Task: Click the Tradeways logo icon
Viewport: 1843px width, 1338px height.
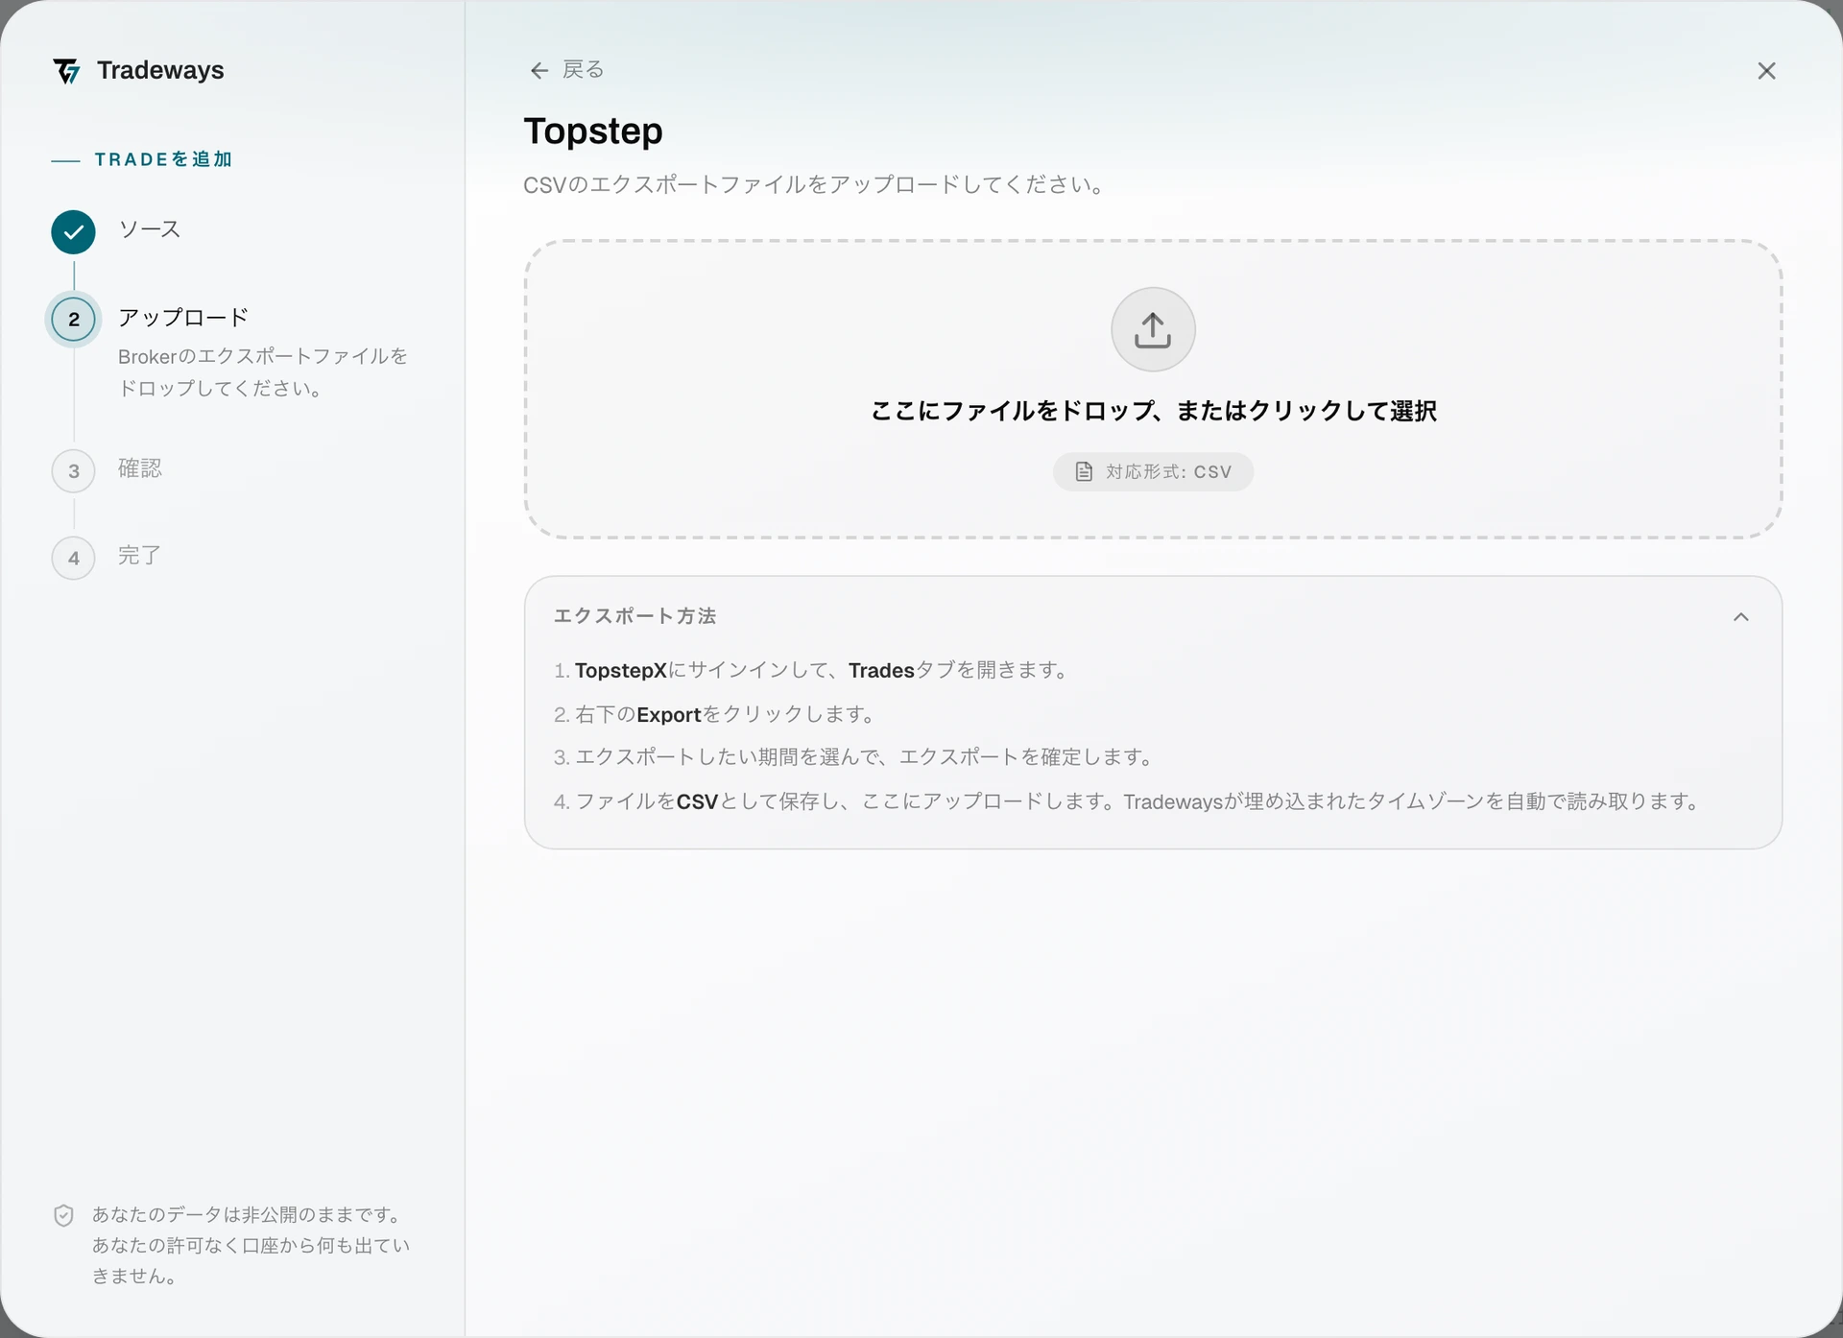Action: pos(66,71)
